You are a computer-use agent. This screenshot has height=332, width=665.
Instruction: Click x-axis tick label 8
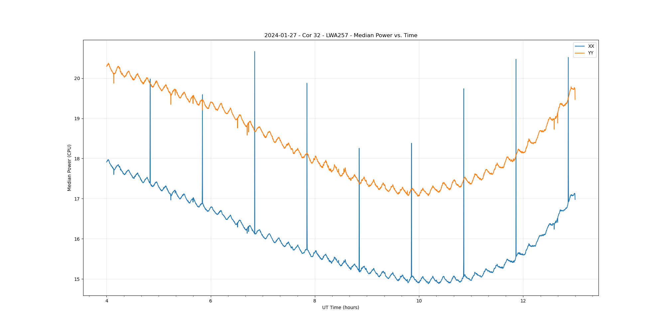pos(315,301)
